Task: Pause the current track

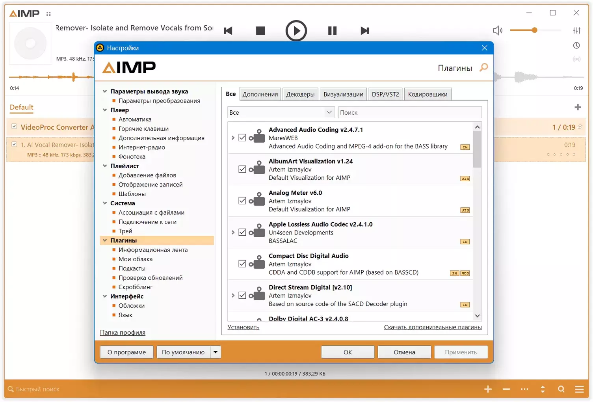Action: [x=333, y=31]
